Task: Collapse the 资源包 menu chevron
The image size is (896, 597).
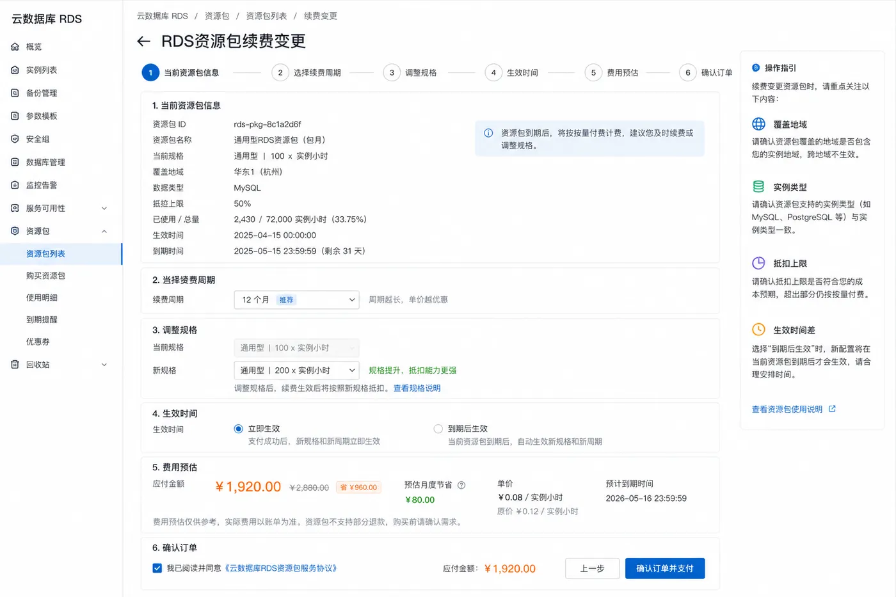Action: point(104,231)
